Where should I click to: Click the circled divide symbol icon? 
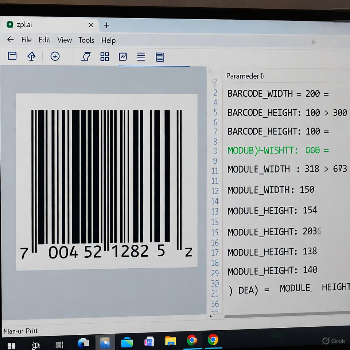click(55, 56)
